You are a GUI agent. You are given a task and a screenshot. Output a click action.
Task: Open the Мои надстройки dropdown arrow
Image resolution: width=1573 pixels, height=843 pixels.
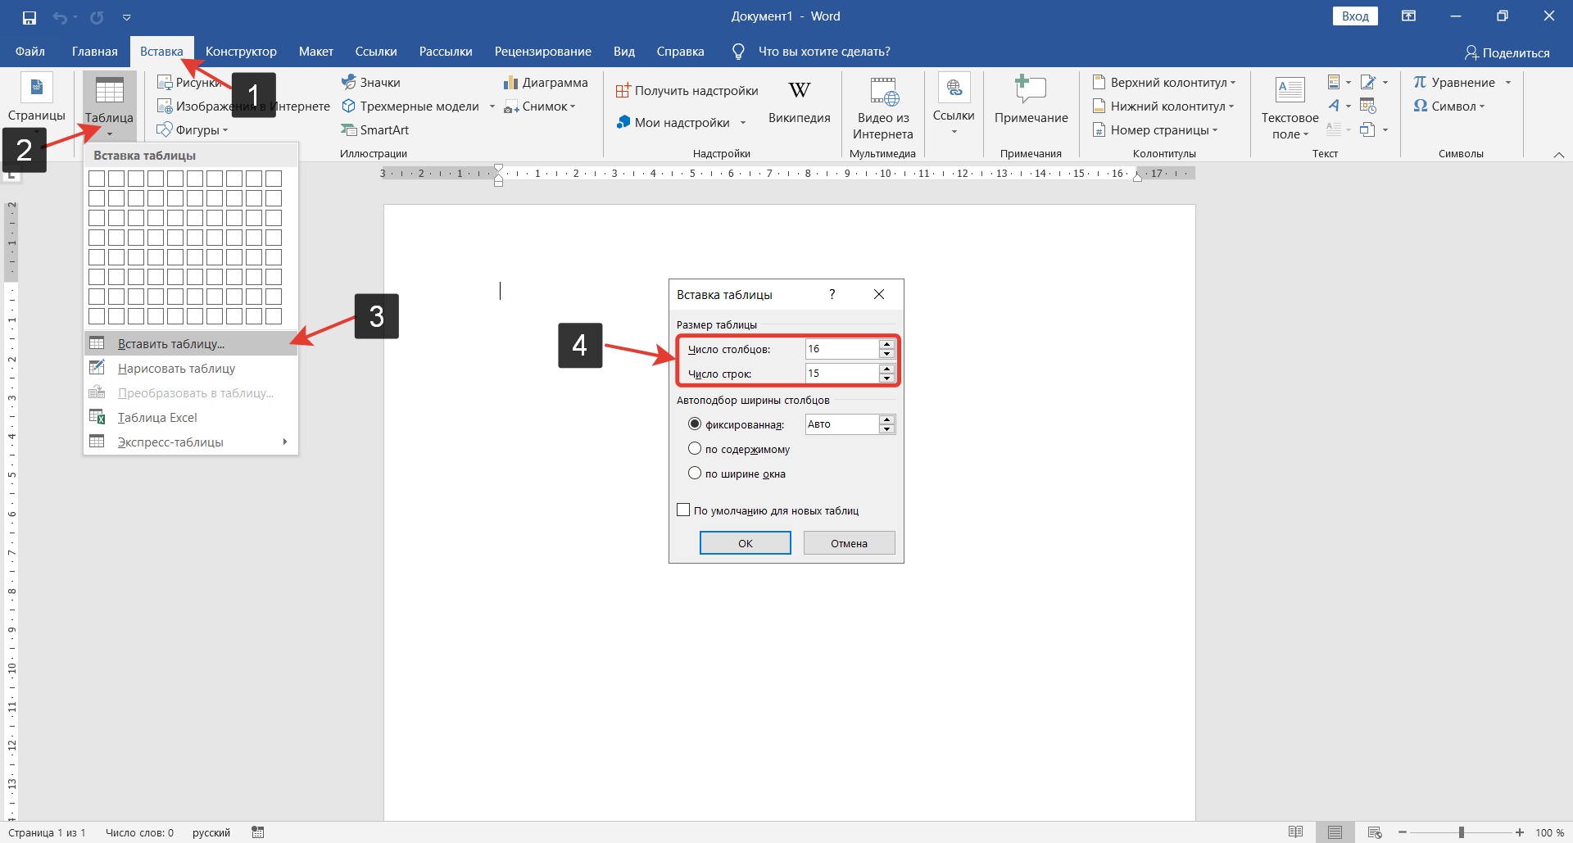click(743, 123)
